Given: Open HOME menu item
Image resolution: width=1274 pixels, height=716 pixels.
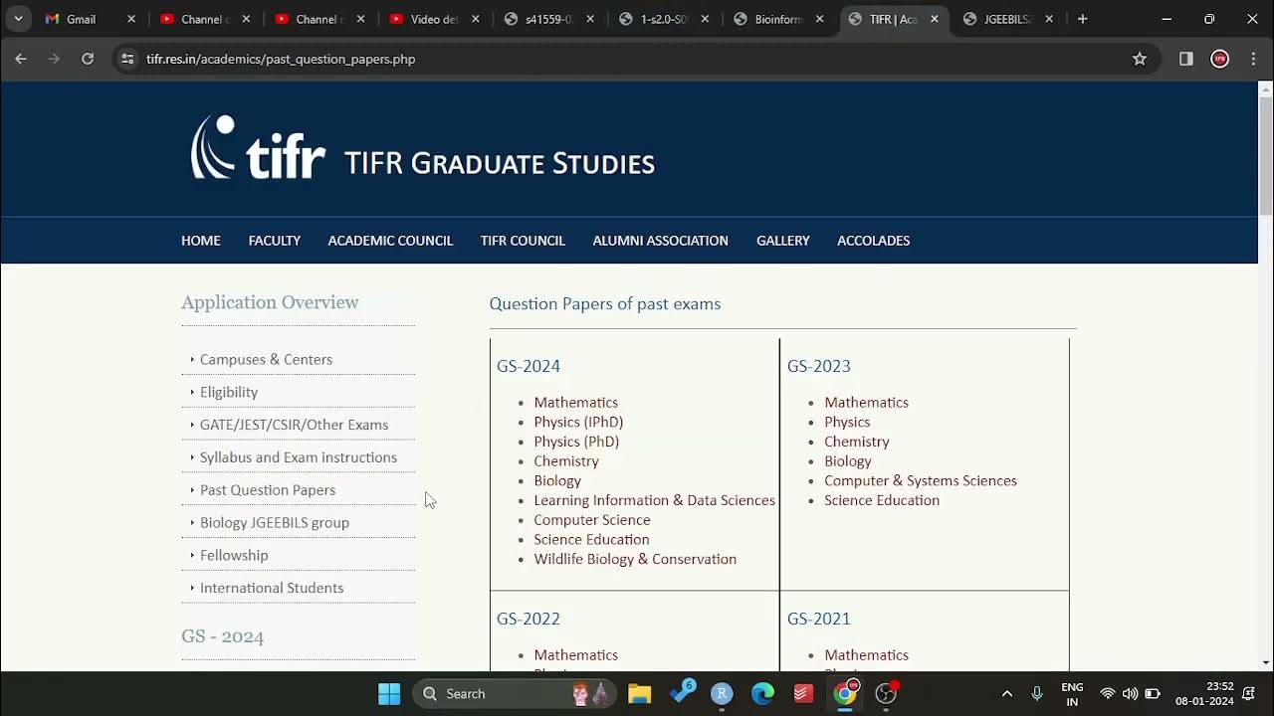Looking at the screenshot, I should click(x=201, y=241).
